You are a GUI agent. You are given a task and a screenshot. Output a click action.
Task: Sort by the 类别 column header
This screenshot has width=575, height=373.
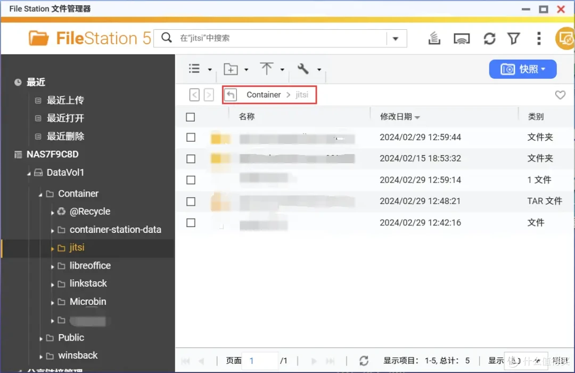[536, 117]
